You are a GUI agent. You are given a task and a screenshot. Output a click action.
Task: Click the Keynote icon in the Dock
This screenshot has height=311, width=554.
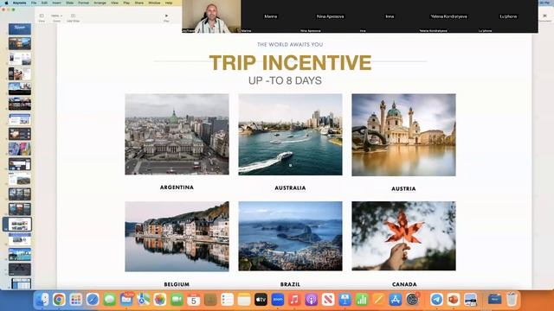(x=345, y=300)
